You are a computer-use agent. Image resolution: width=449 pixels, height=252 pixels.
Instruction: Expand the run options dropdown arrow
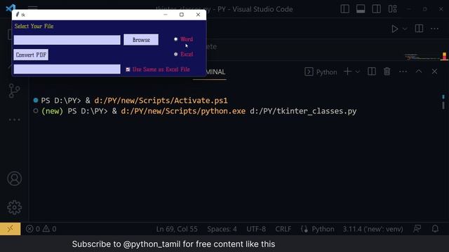pos(405,29)
